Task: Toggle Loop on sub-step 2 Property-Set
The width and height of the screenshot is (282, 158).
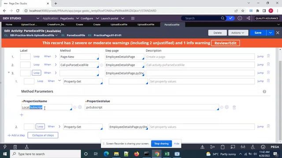Action: [x=40, y=126]
